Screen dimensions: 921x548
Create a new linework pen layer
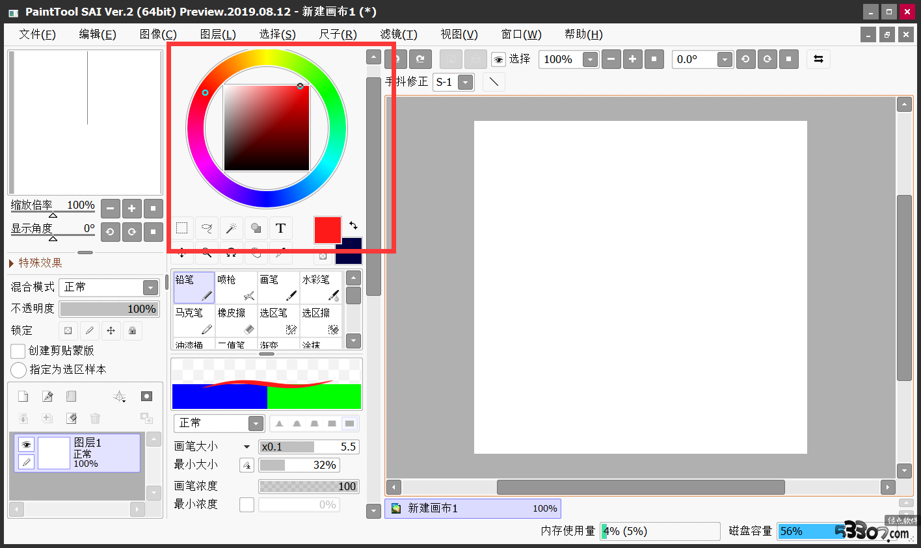pyautogui.click(x=47, y=397)
